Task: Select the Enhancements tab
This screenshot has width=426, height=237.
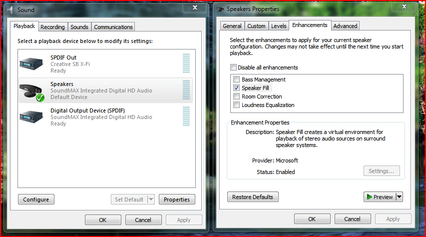Action: click(x=310, y=25)
